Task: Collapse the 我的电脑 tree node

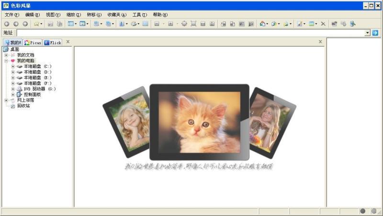Action: tap(6, 61)
